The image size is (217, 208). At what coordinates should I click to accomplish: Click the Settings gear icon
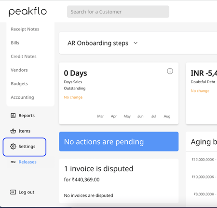(13, 147)
